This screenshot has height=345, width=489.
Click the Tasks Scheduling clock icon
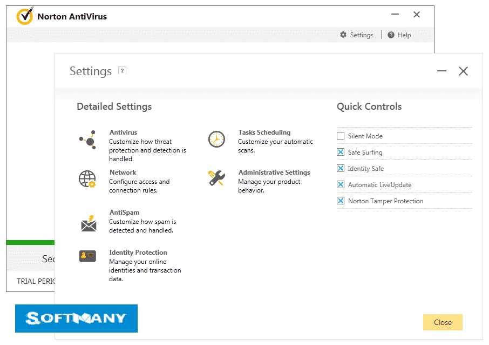pos(216,139)
